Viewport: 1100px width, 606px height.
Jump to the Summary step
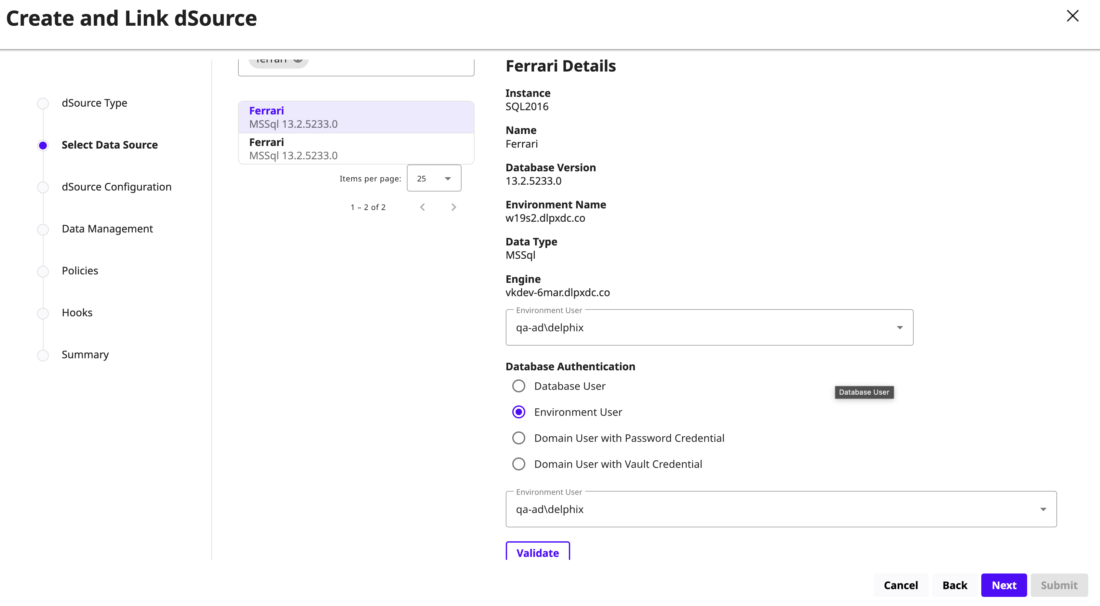pos(85,355)
